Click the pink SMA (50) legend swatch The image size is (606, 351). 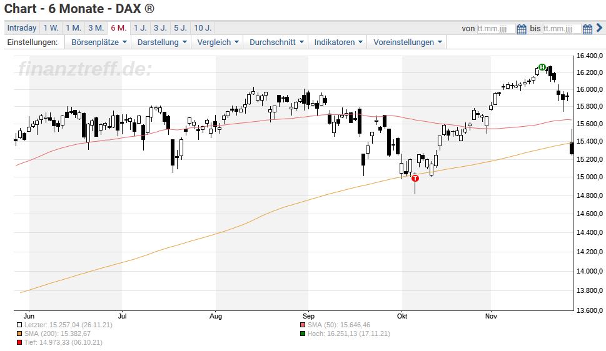[303, 325]
